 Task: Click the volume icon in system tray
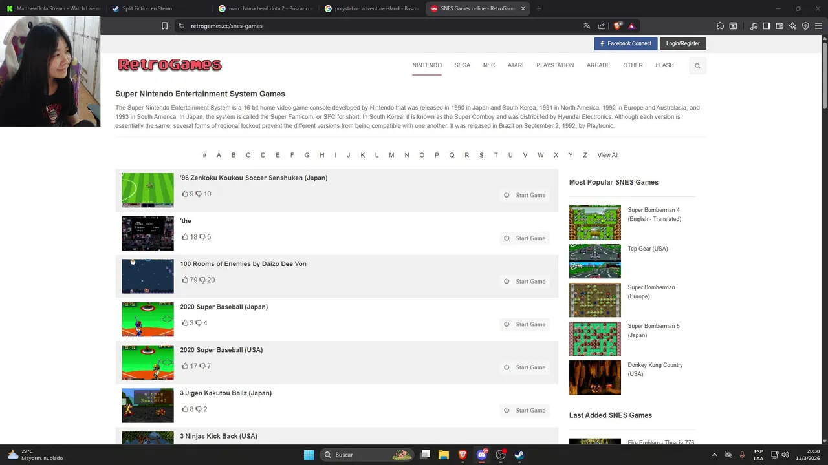tap(785, 455)
